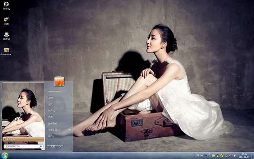
Task: Open the 网络 desktop icon
Action: click(6, 21)
